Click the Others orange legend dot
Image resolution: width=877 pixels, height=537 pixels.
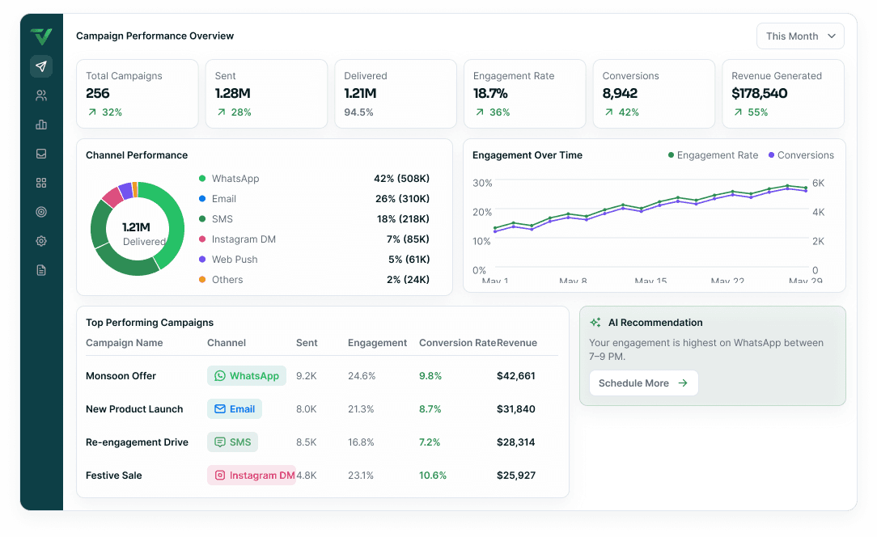click(202, 280)
